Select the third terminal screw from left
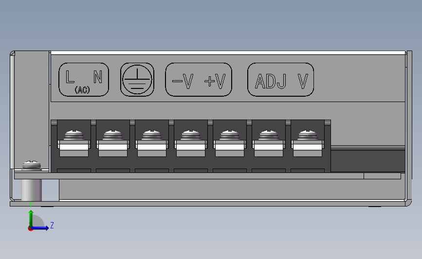The image size is (422, 259). tap(152, 135)
